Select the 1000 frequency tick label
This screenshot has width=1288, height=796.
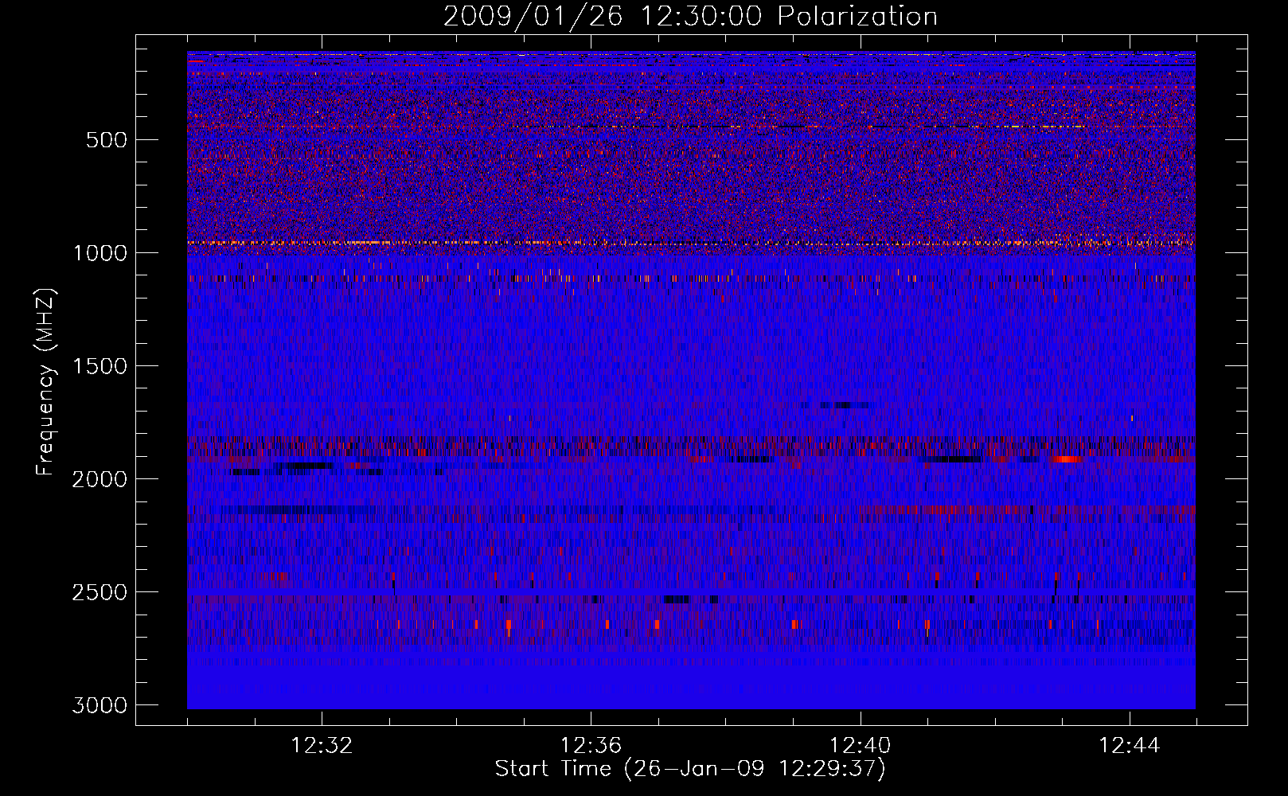[x=100, y=253]
